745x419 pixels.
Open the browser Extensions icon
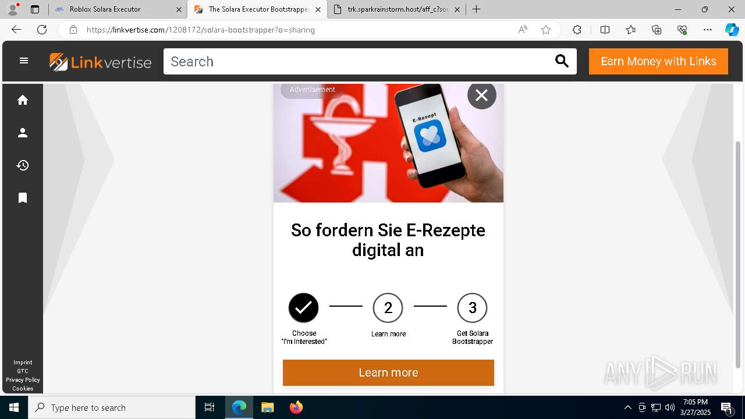pos(577,30)
